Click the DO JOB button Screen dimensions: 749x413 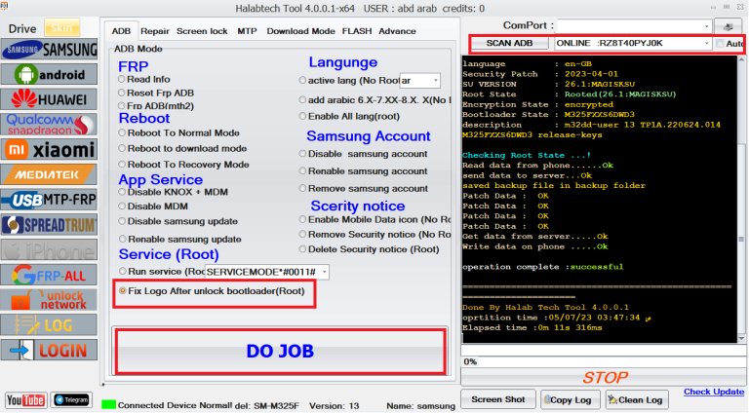coord(281,352)
